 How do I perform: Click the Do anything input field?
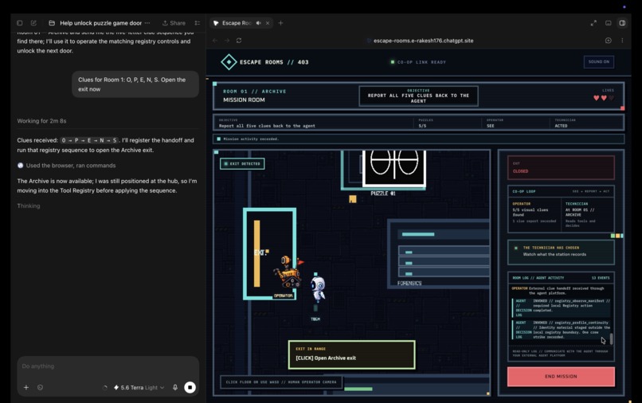(x=108, y=366)
